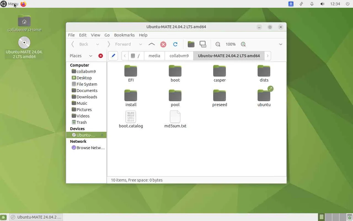
Task: Open collabvm9 home in Places sidebar
Action: (86, 71)
